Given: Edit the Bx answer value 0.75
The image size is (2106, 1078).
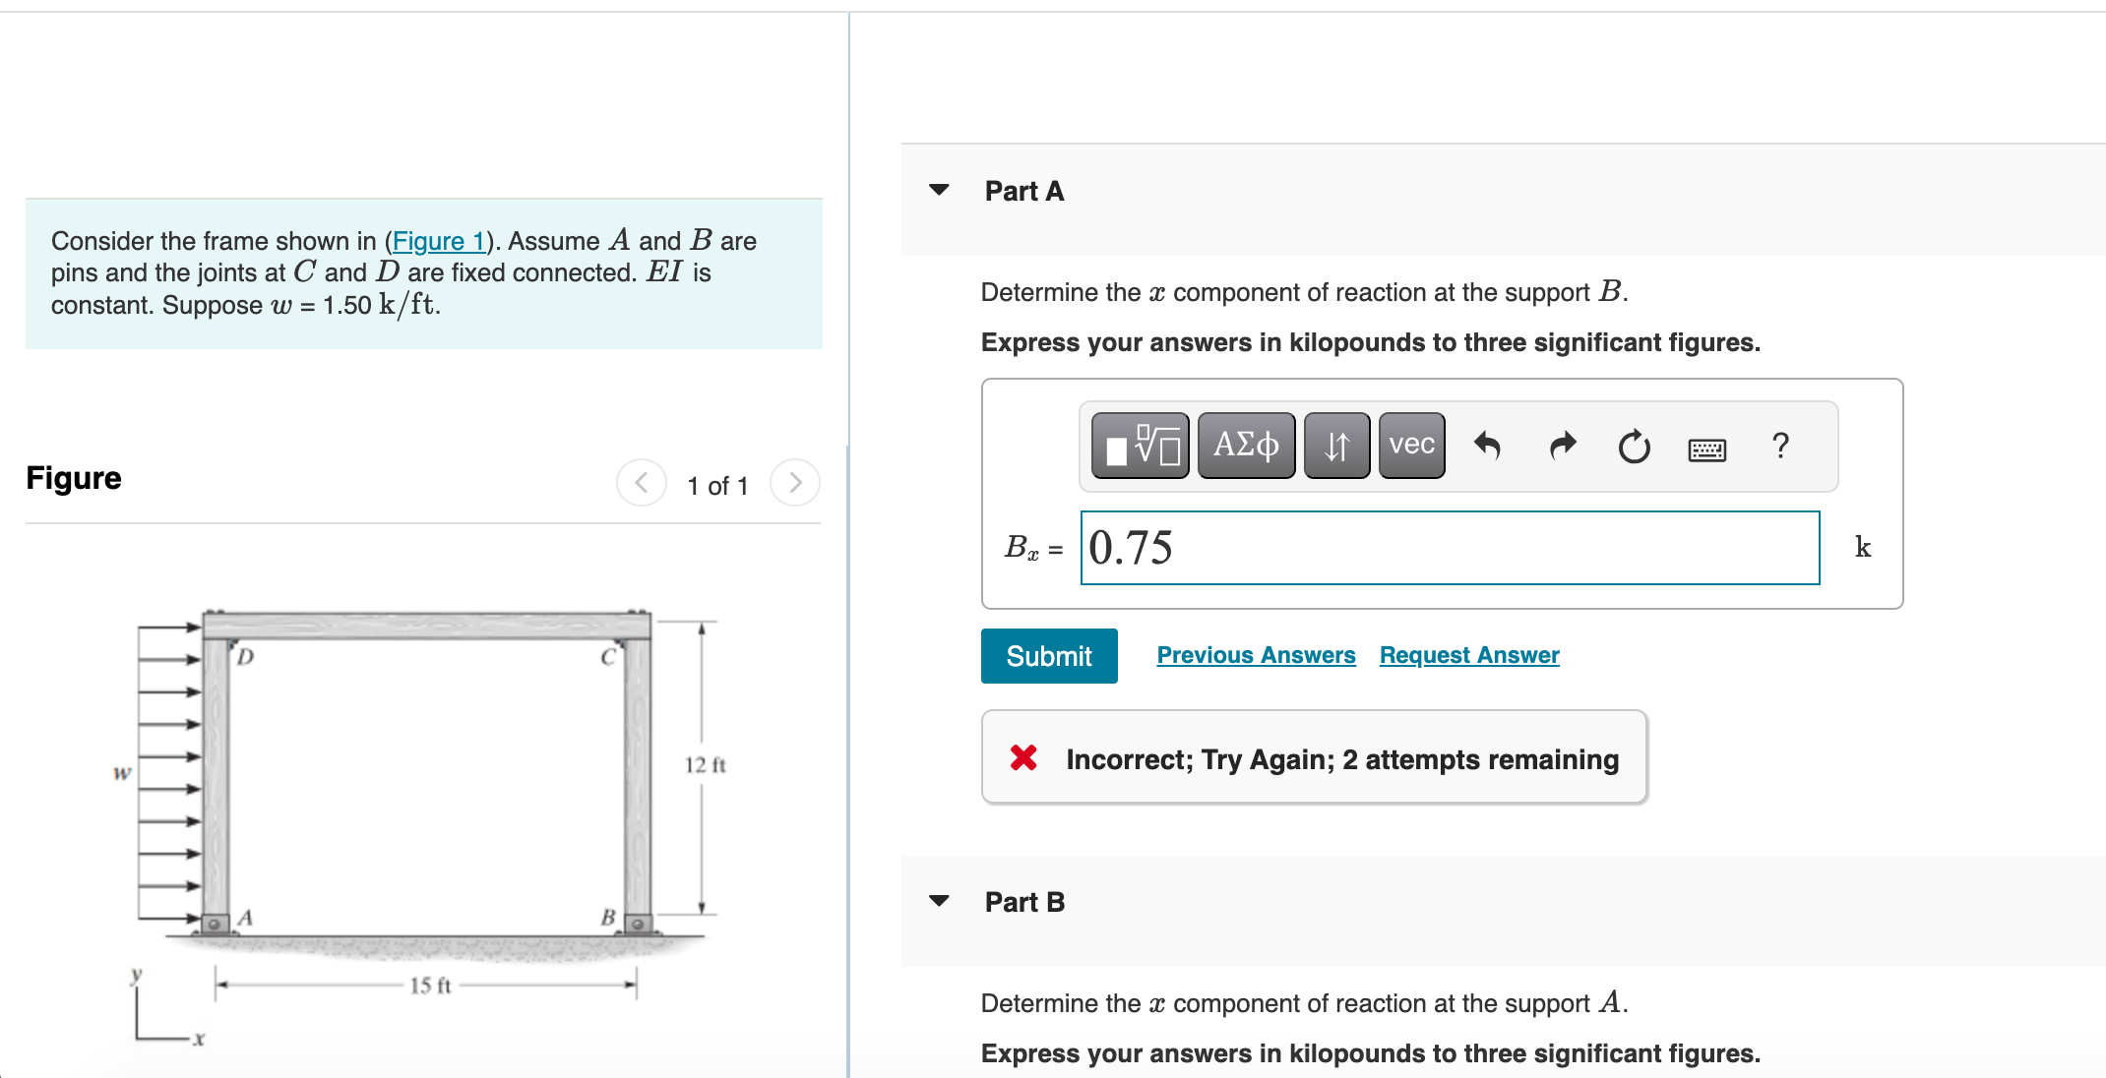Looking at the screenshot, I should 1447,549.
